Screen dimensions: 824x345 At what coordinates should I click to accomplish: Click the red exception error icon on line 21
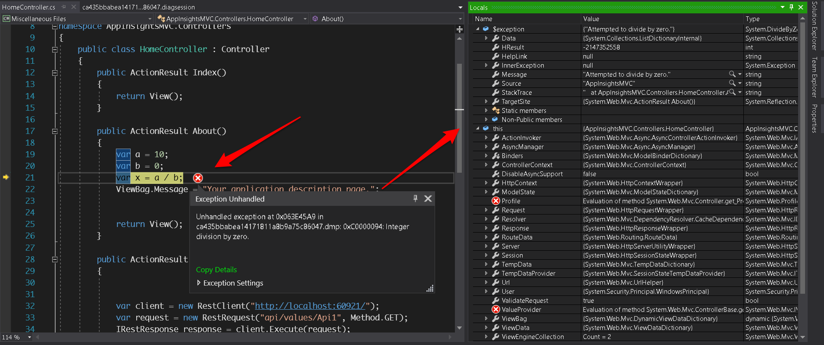(x=198, y=178)
